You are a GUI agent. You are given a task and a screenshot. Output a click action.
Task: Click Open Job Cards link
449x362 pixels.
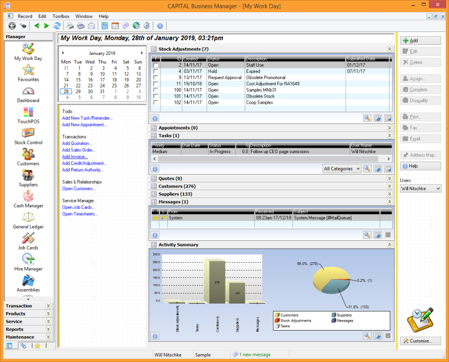(x=79, y=207)
